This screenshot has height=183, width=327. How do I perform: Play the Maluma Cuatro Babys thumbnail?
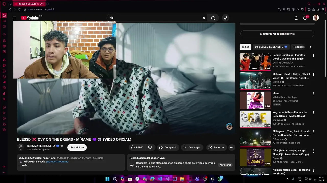tap(255, 81)
